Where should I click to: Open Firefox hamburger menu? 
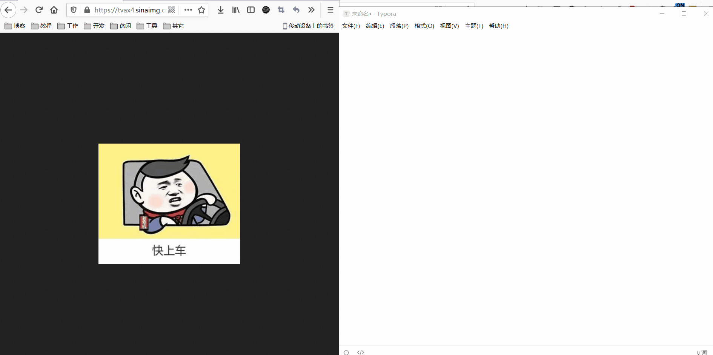pyautogui.click(x=330, y=10)
